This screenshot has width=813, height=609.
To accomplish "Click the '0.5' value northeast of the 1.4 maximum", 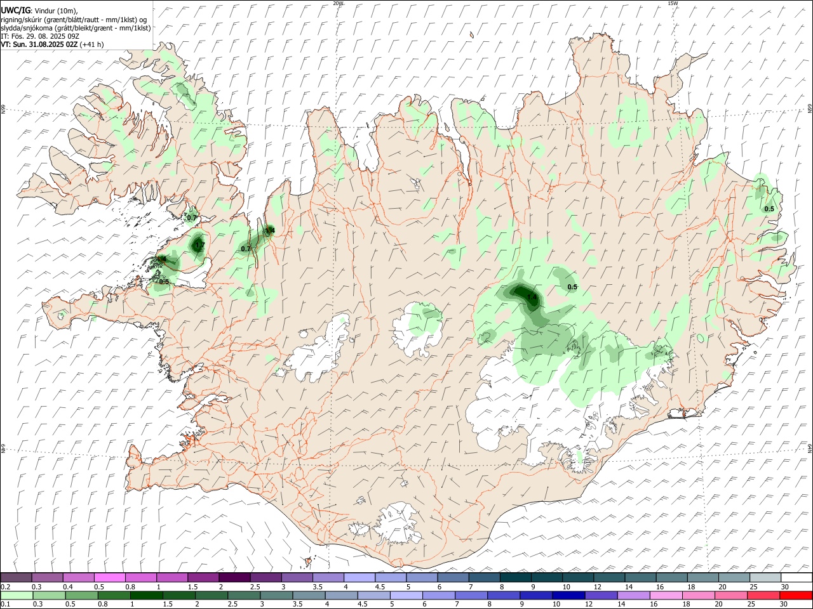I will (572, 287).
